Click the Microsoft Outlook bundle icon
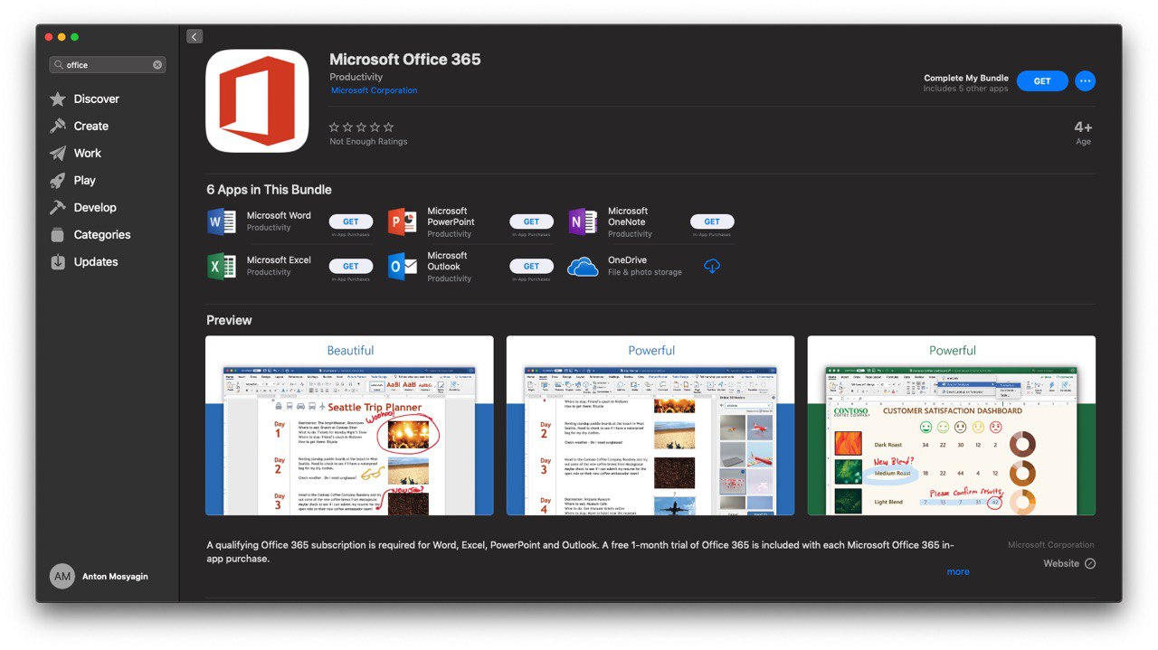This screenshot has width=1158, height=650. [403, 266]
